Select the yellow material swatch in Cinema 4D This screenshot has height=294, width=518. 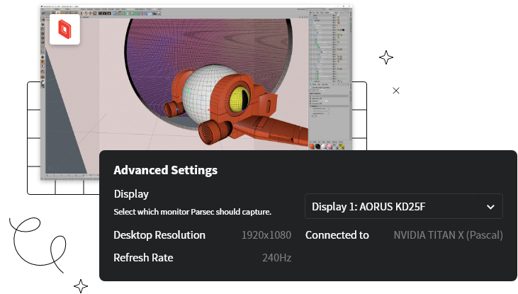pyautogui.click(x=342, y=147)
